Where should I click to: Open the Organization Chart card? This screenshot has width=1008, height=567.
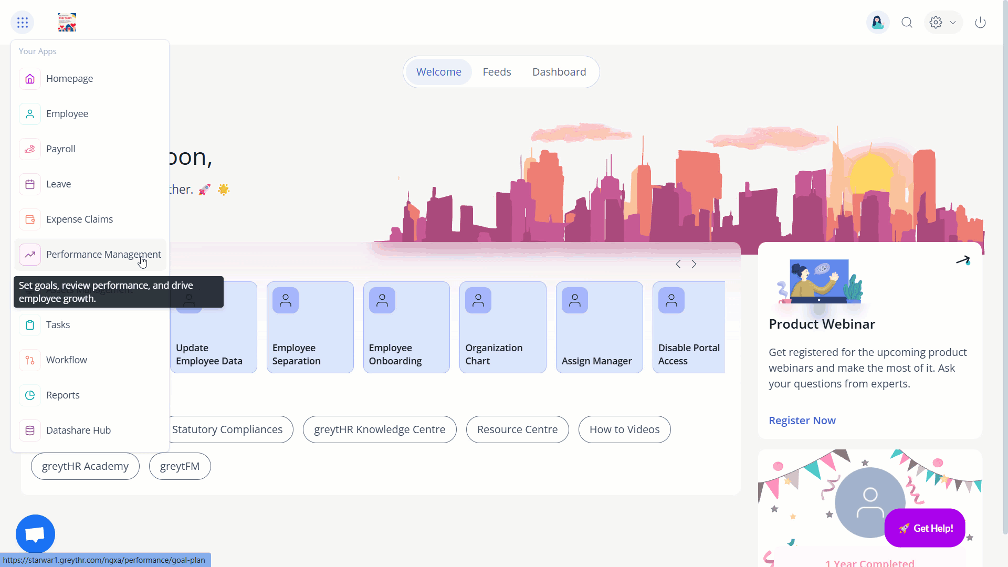[502, 327]
